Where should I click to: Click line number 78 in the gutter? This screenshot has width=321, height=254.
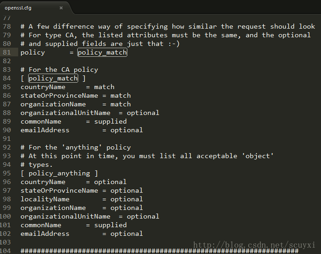tap(6, 27)
